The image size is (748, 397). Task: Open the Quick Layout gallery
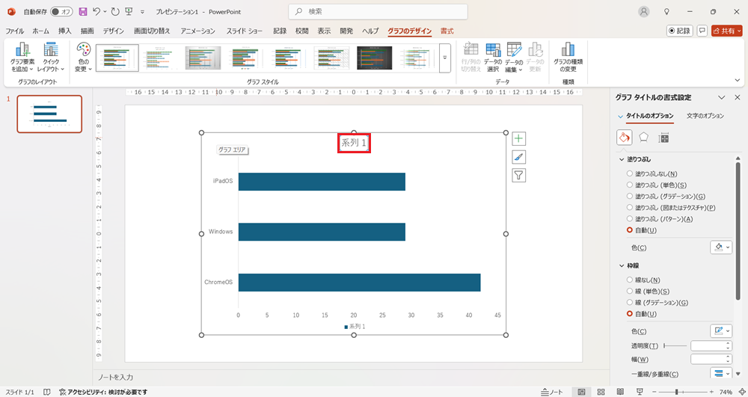pos(51,57)
